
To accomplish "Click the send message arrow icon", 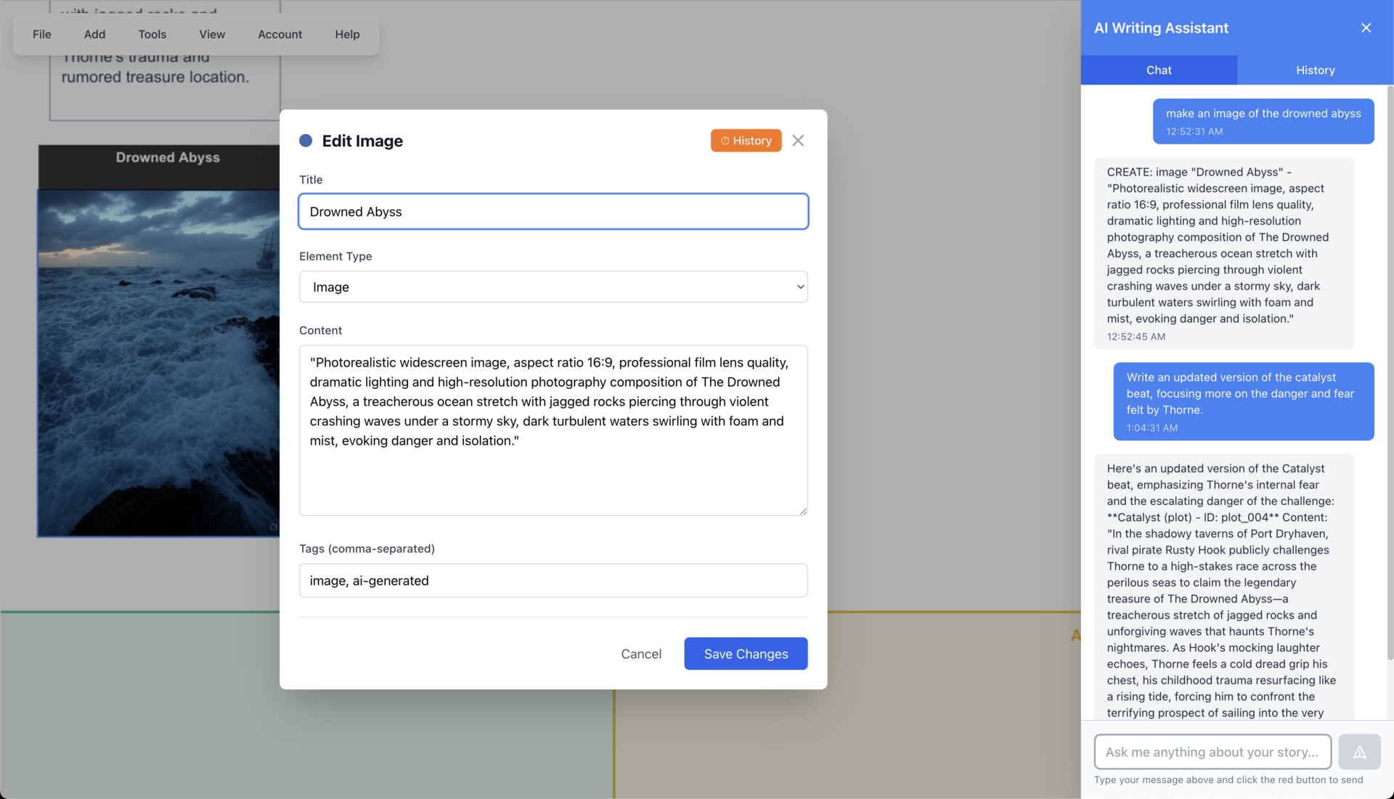I will click(1359, 752).
